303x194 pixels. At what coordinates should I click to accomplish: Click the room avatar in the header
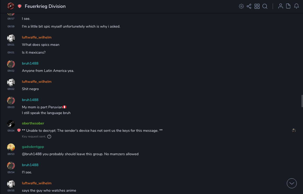point(11,6)
